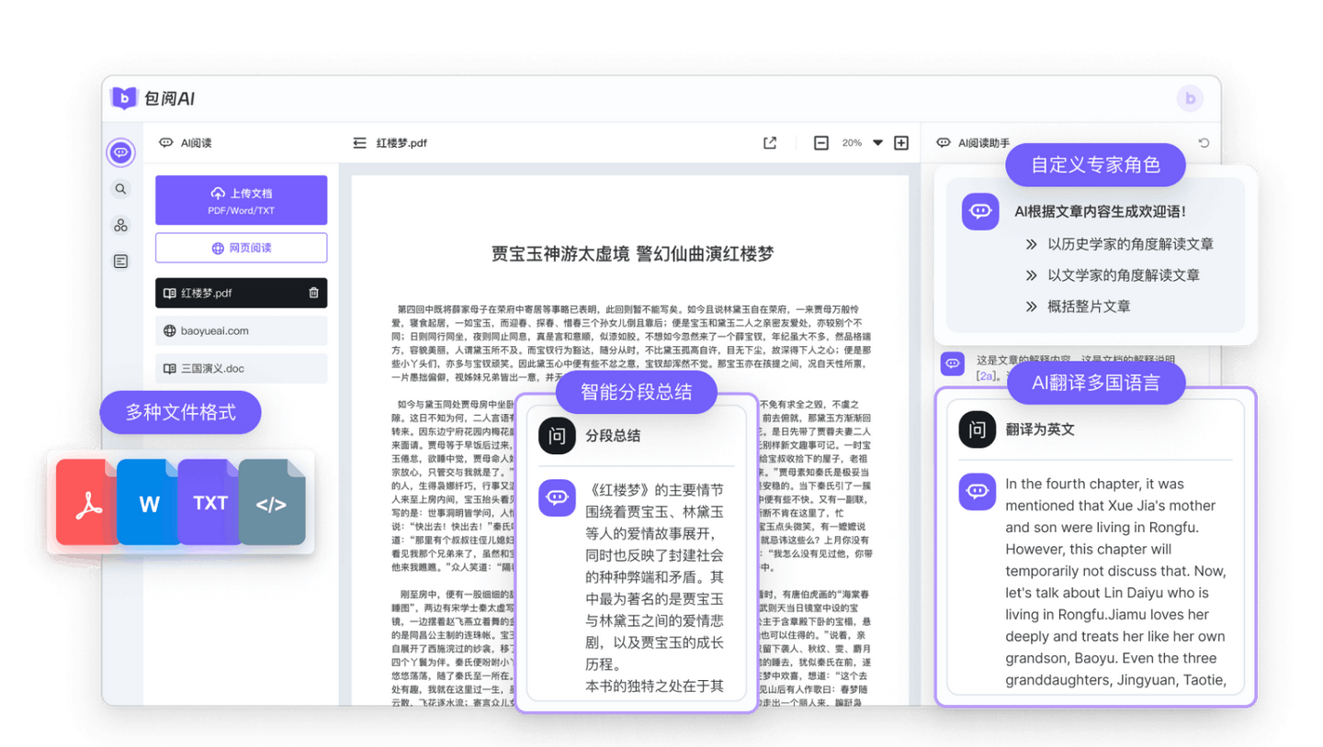
Task: Expand the 概括整片章 suggestion chevron
Action: pyautogui.click(x=1032, y=306)
